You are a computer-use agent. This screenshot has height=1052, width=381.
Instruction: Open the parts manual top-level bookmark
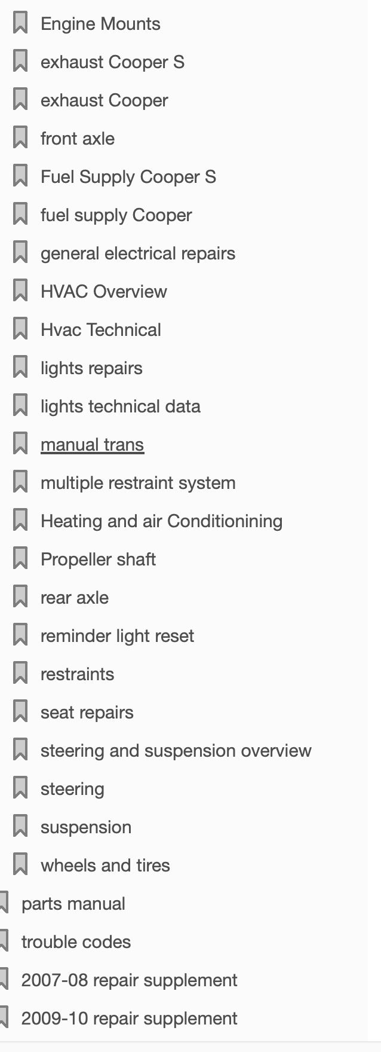pyautogui.click(x=73, y=904)
